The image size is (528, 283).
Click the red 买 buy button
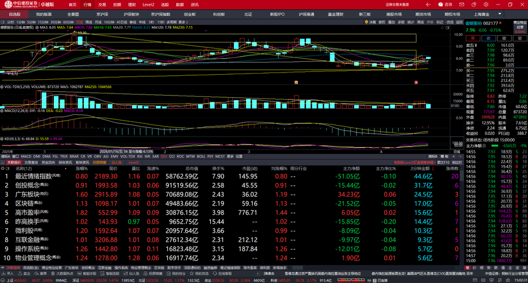473,38
